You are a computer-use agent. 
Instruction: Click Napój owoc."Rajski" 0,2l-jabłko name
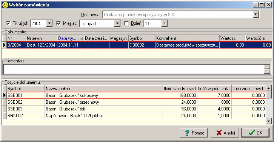pos(104,116)
